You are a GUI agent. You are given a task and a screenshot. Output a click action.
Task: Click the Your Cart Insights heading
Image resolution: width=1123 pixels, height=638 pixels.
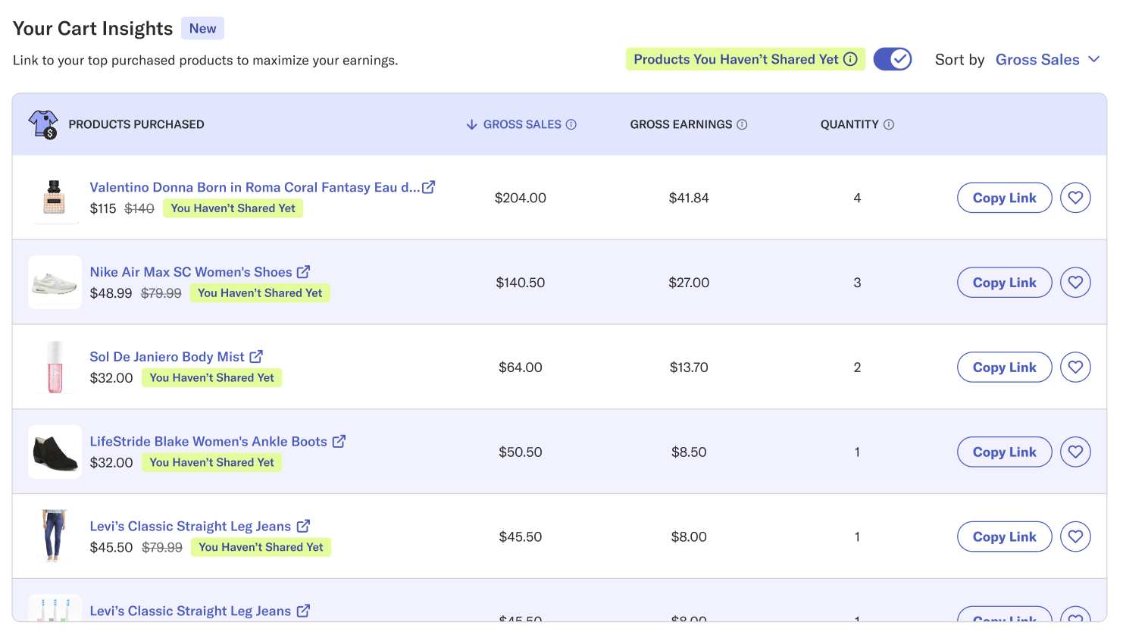tap(93, 29)
